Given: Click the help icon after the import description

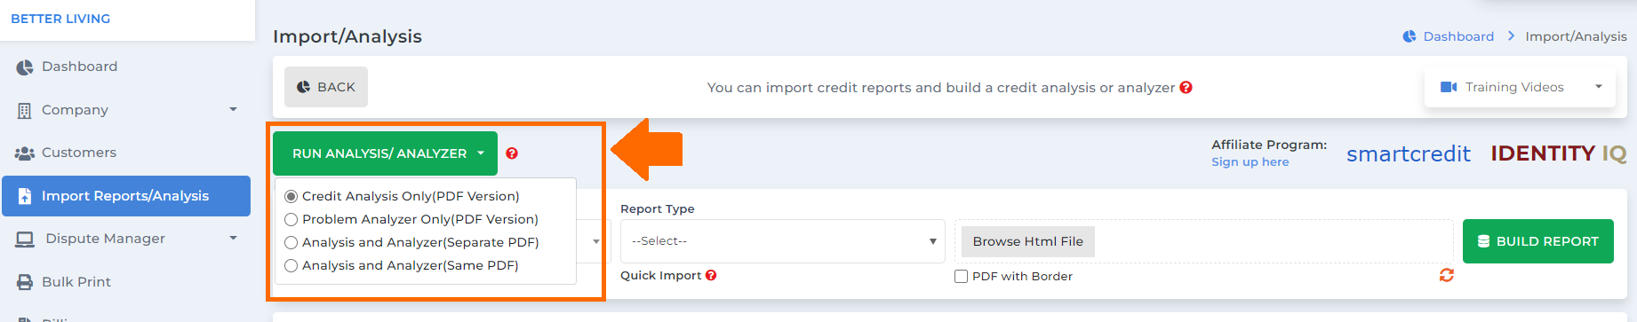Looking at the screenshot, I should pyautogui.click(x=1186, y=88).
